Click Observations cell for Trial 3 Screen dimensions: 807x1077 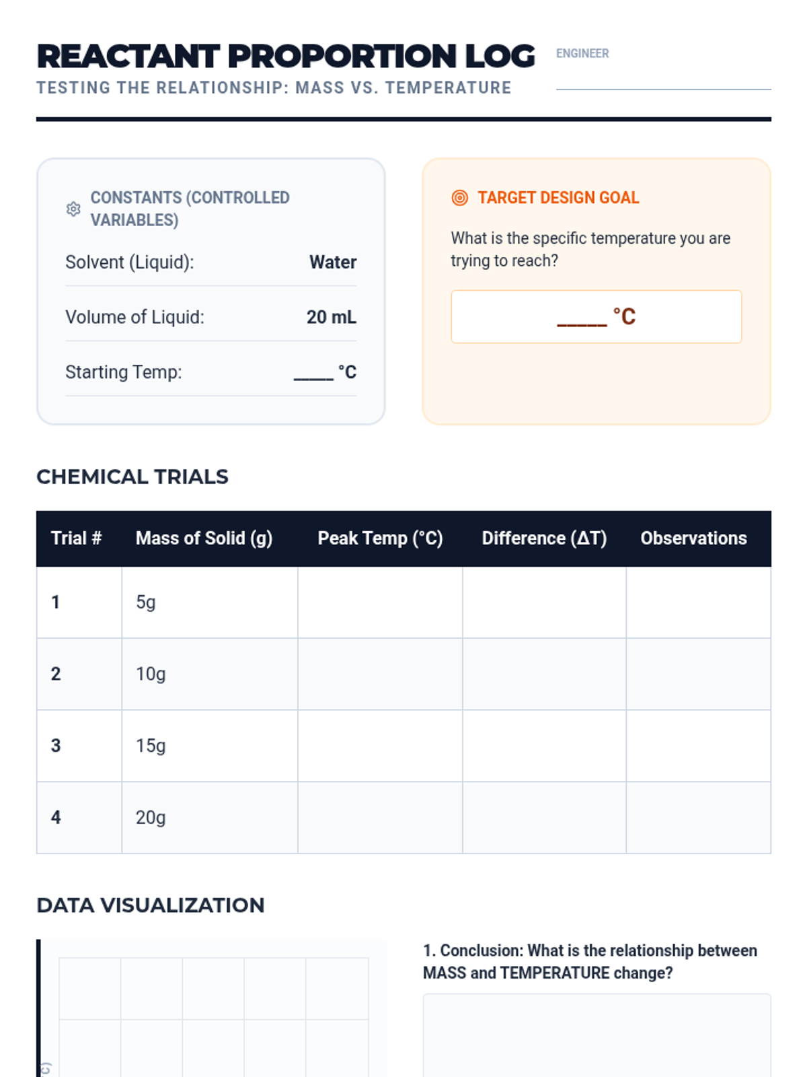coord(698,746)
